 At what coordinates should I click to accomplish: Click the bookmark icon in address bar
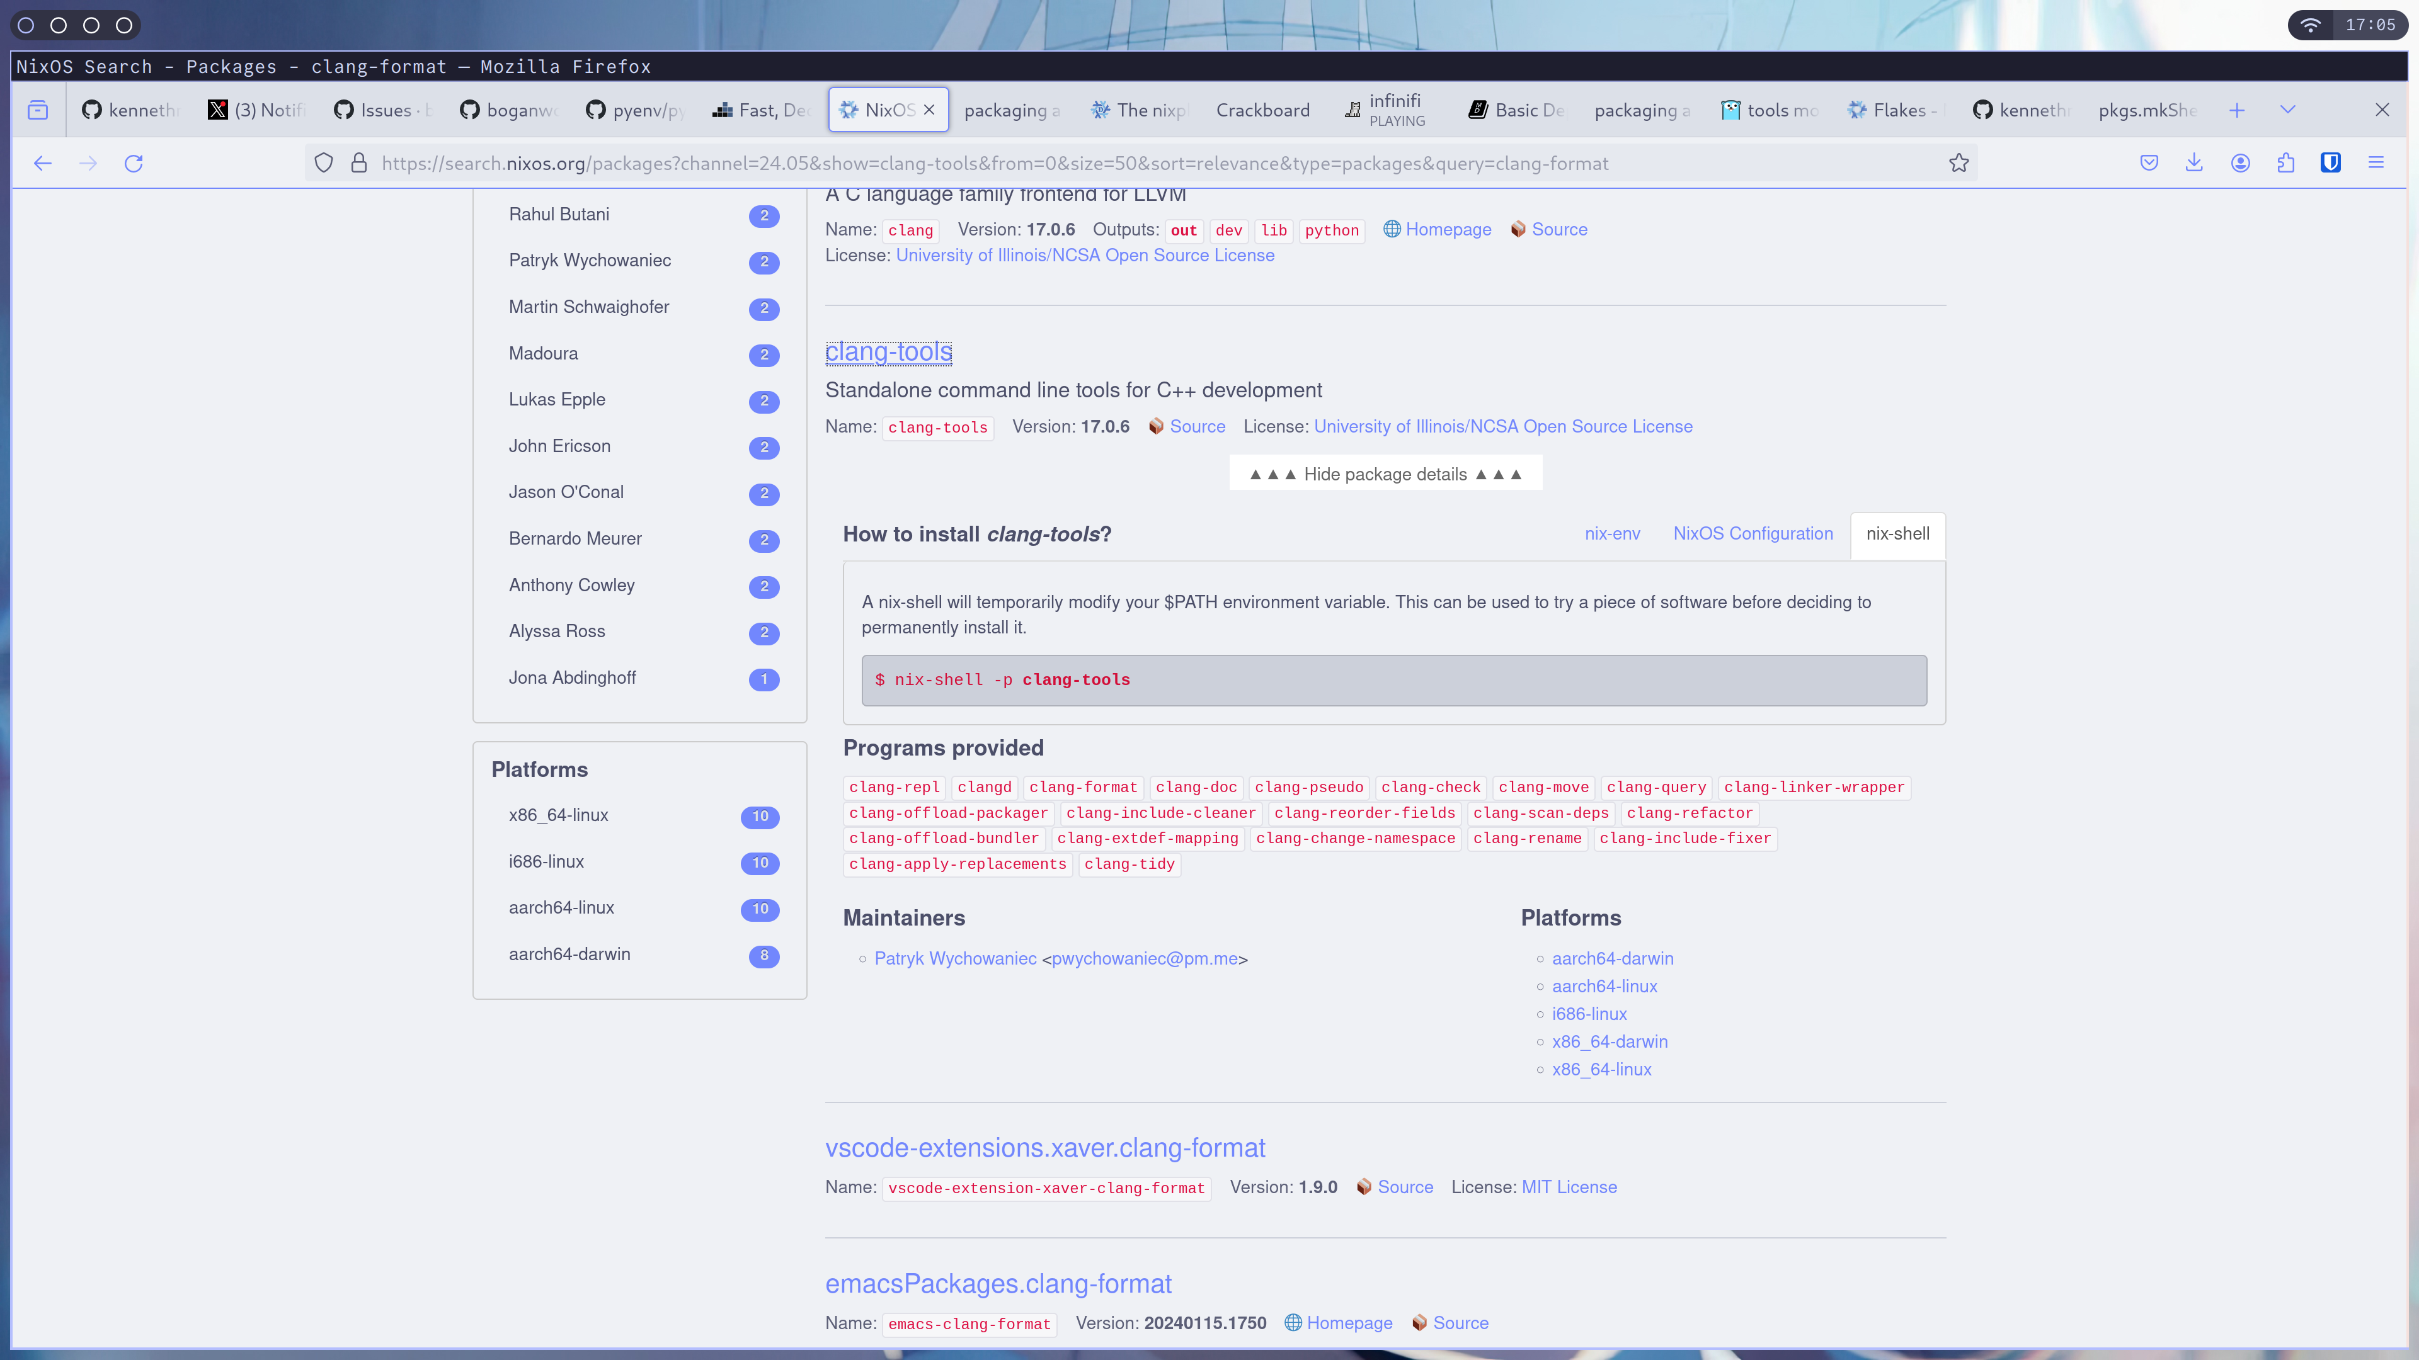click(x=1959, y=161)
